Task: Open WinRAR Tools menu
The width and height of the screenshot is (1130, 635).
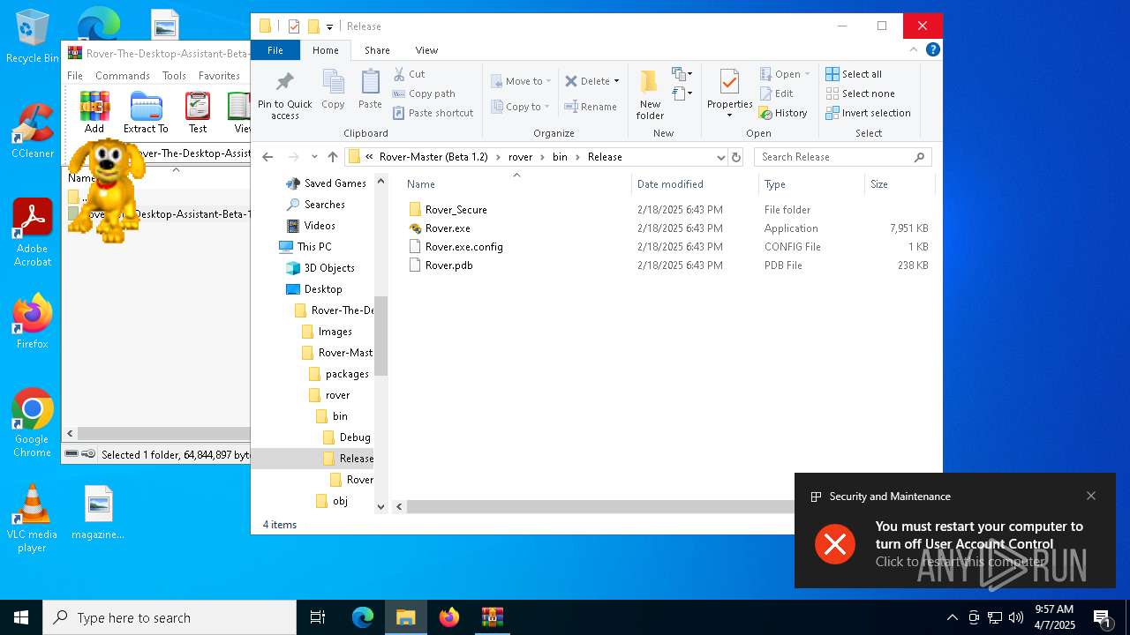Action: [174, 76]
